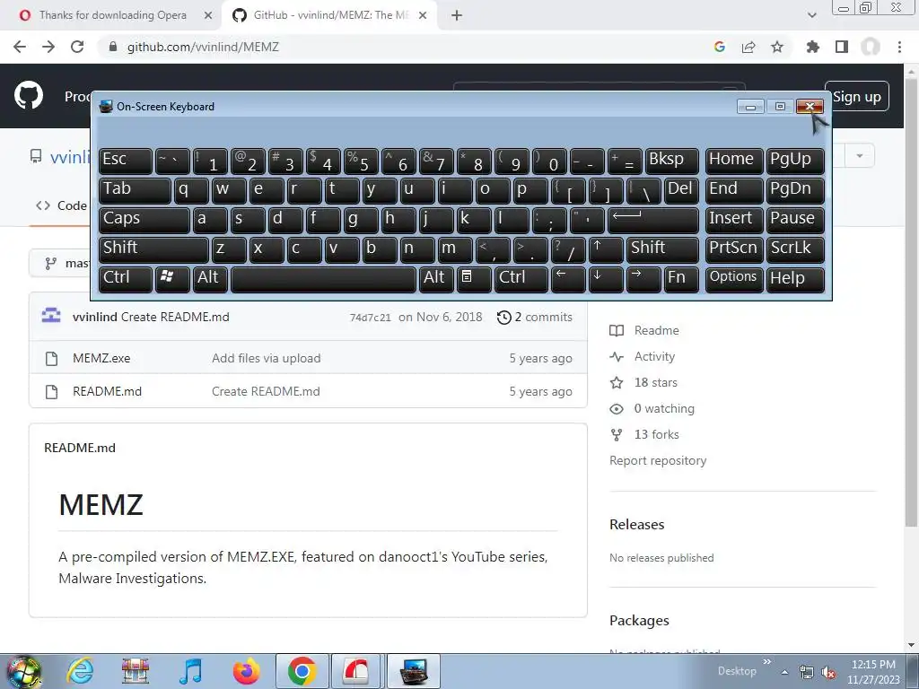Open the 18 stars link

click(643, 382)
